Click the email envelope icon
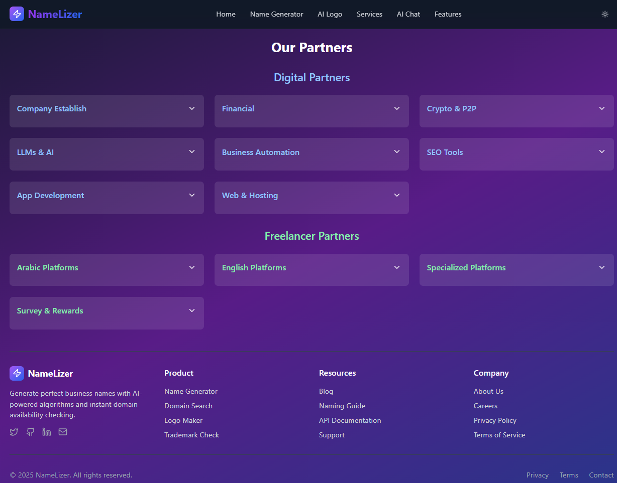 coord(62,432)
